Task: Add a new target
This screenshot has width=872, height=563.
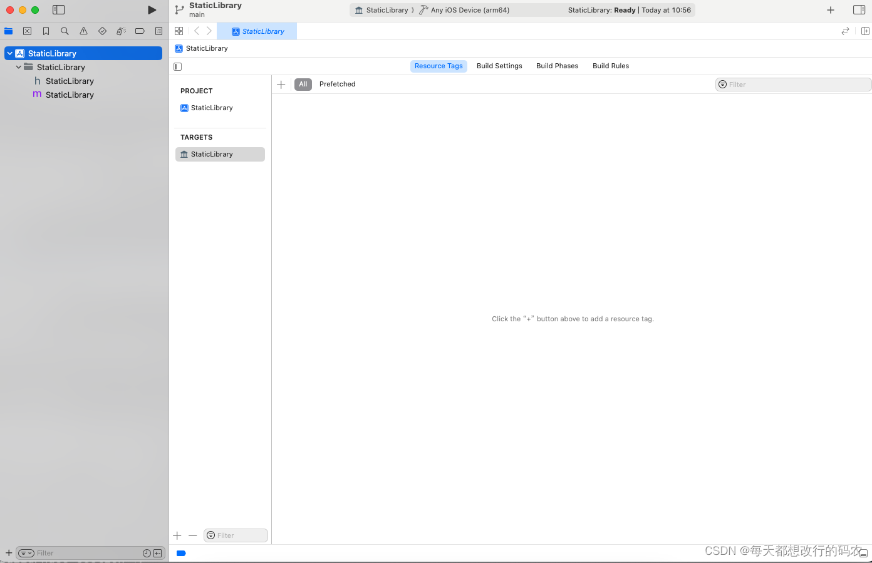Action: click(x=177, y=535)
